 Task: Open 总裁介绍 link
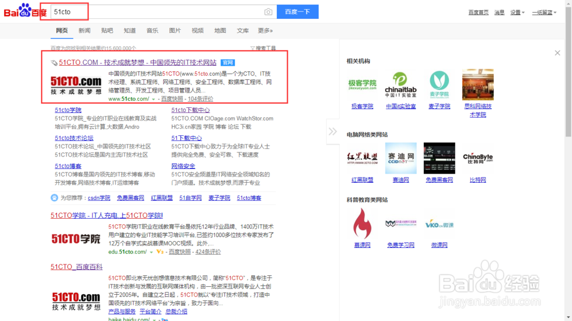point(176,311)
